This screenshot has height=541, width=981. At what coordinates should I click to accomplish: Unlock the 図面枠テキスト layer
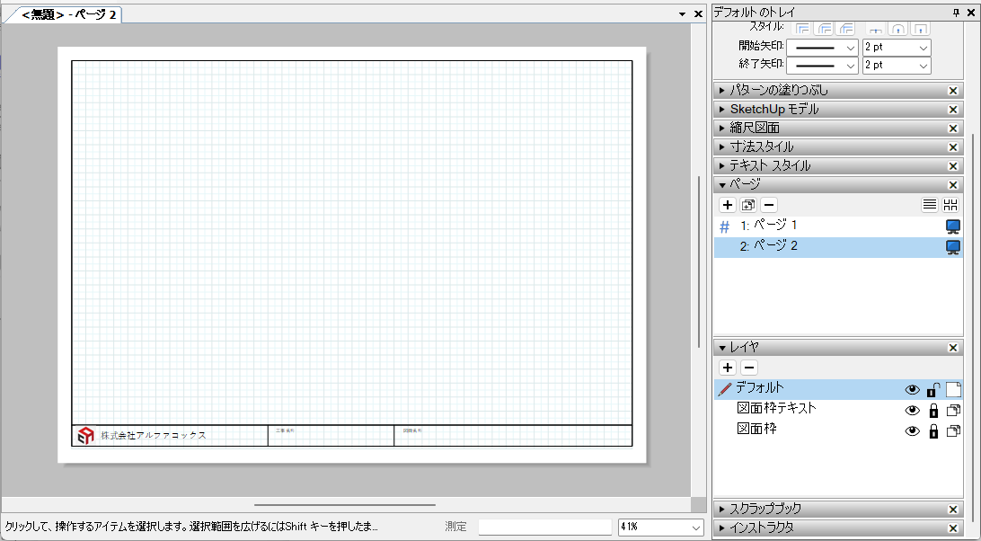click(933, 410)
